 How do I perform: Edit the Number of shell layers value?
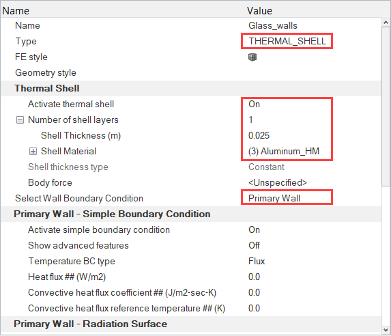coord(250,120)
